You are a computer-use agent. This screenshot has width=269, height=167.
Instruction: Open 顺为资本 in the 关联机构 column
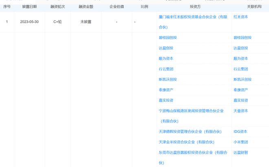point(241,59)
